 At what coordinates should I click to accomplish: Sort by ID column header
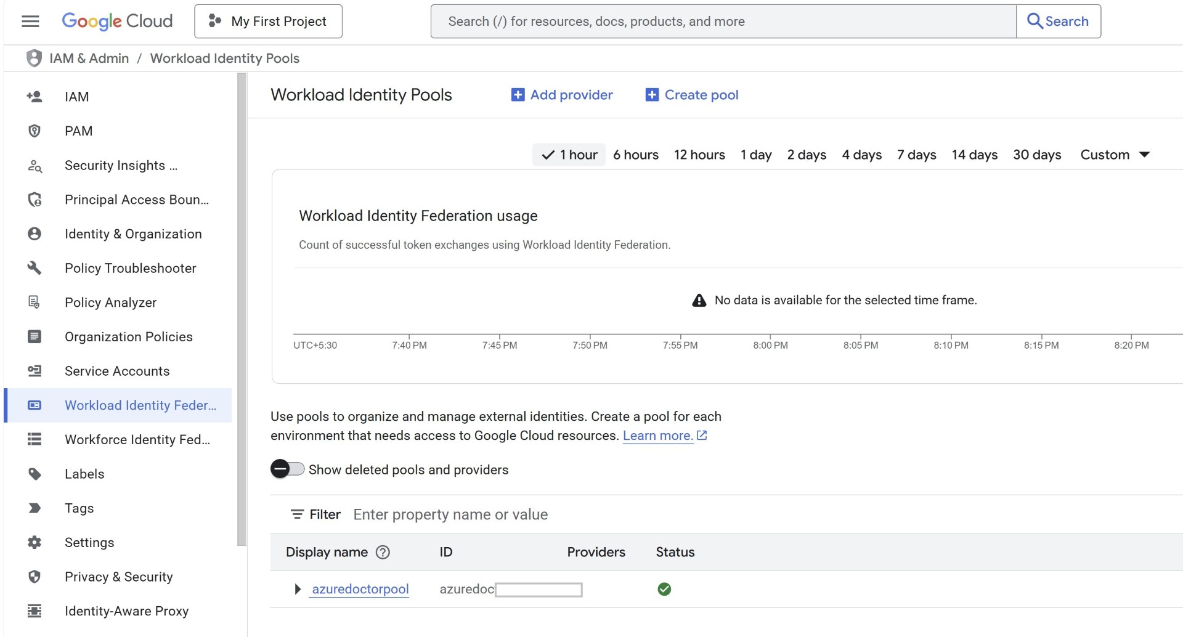tap(446, 552)
